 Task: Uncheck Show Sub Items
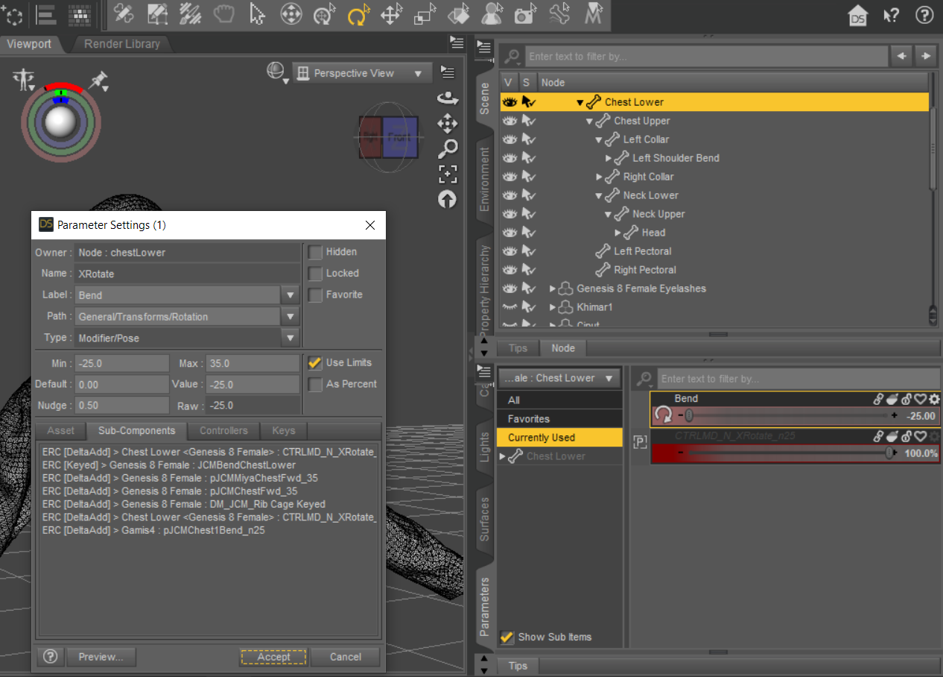[507, 637]
